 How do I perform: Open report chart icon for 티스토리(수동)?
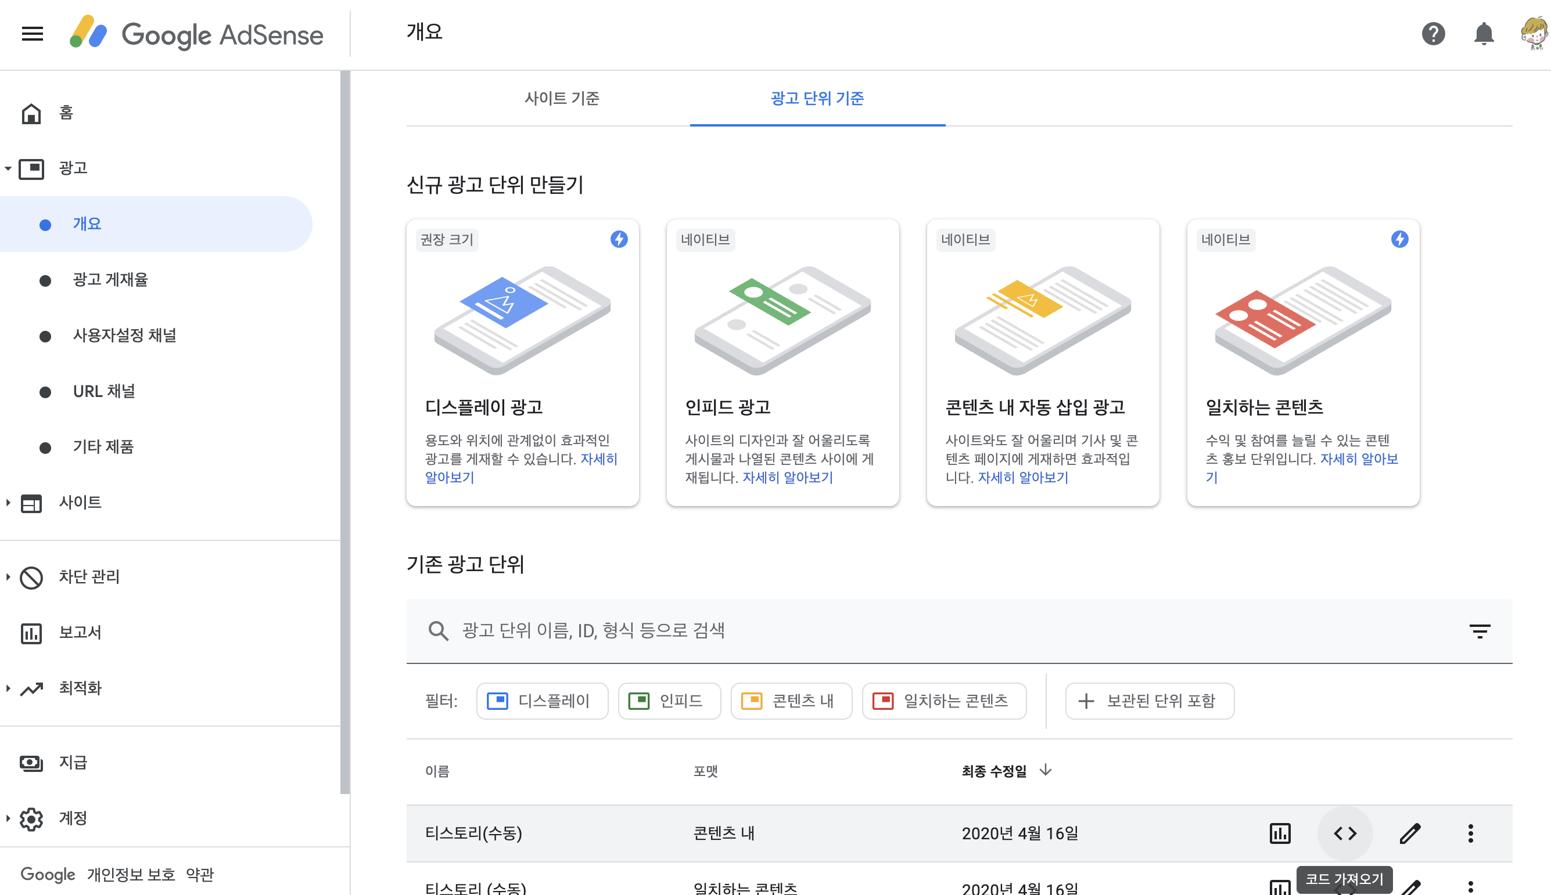click(1280, 833)
